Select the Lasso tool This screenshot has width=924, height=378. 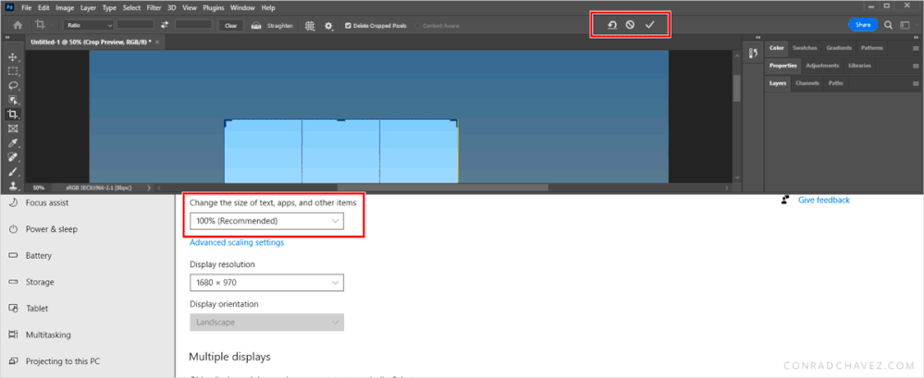point(12,86)
